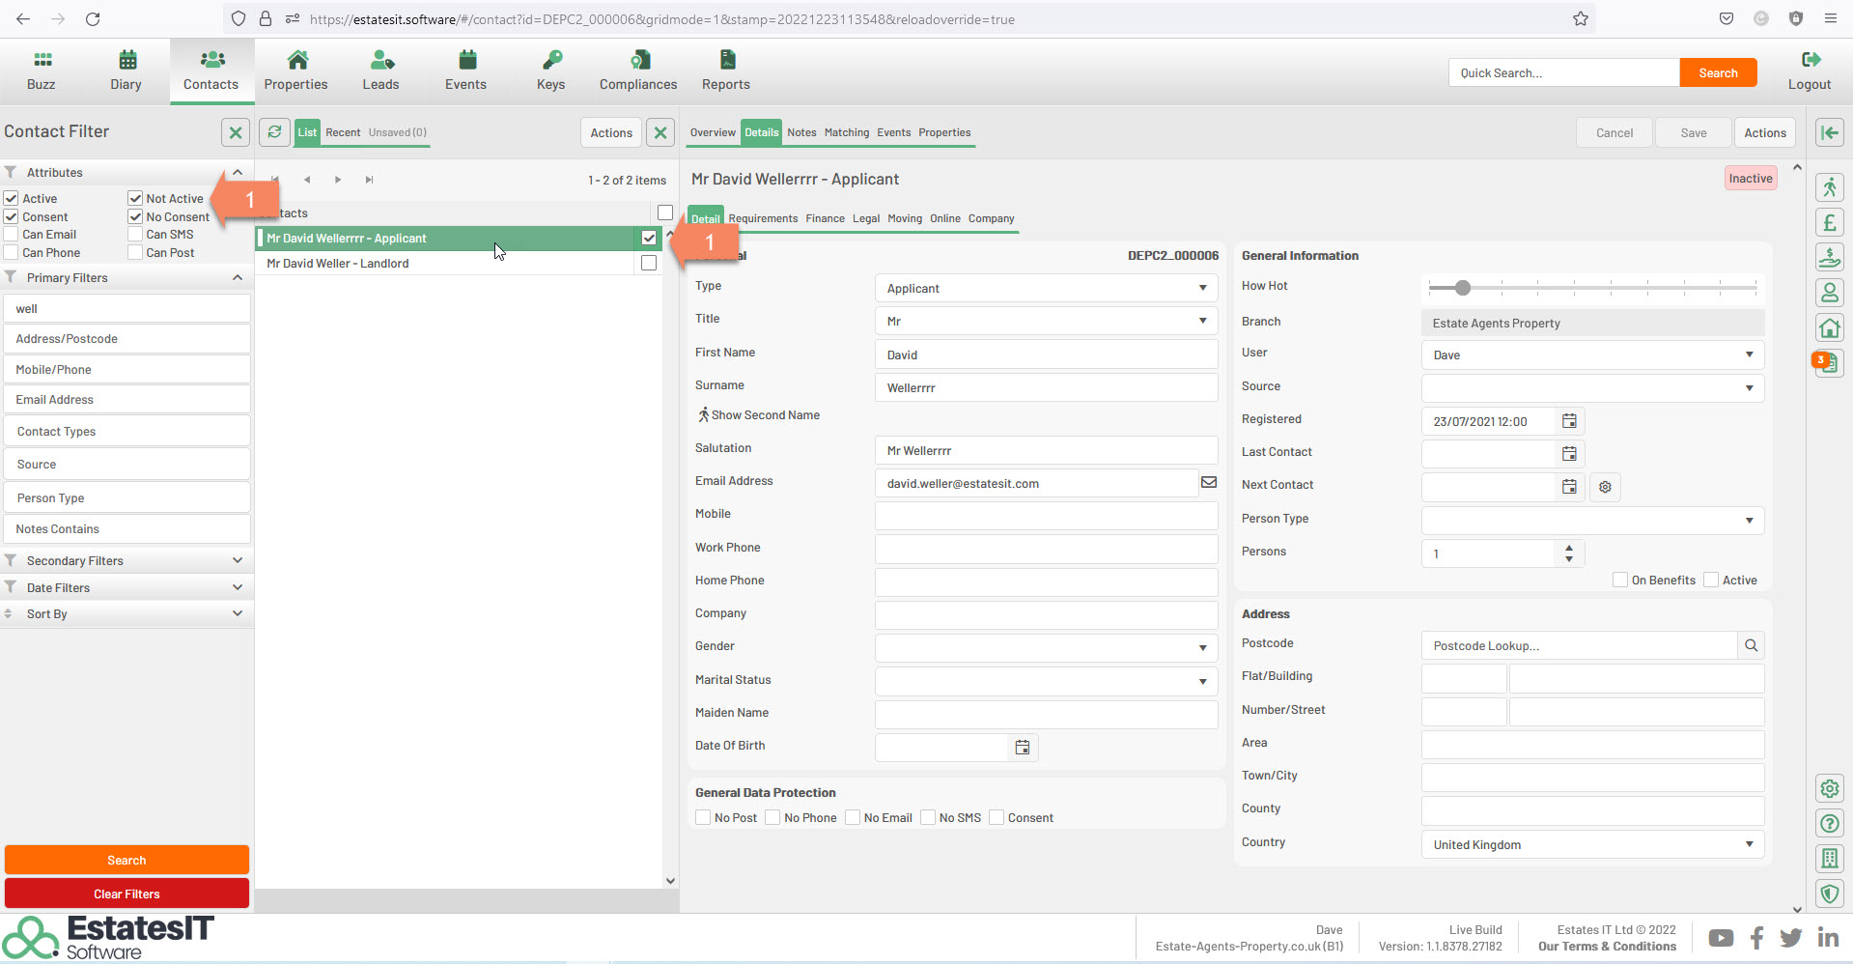Click the Postcode Lookup magnifier icon
The image size is (1853, 964).
[1751, 645]
